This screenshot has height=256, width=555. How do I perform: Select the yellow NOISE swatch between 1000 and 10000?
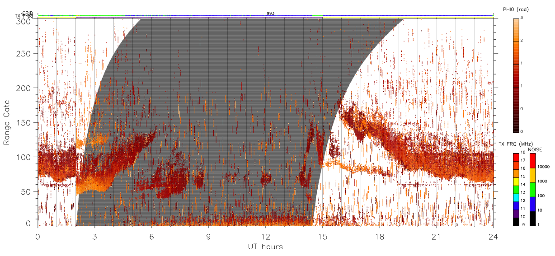click(x=532, y=175)
